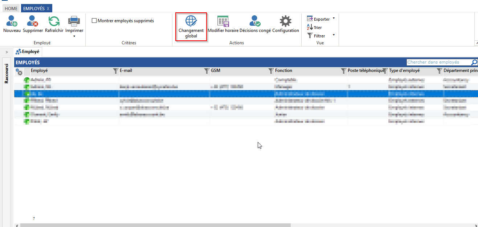Open filter on E-mail column

point(207,71)
